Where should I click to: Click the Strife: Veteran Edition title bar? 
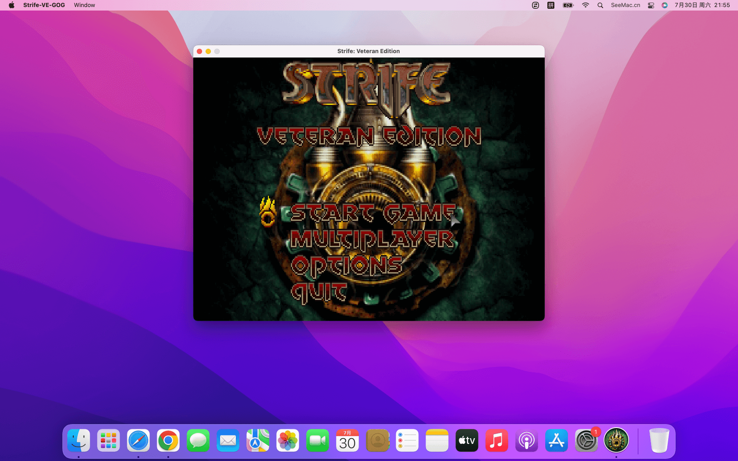pyautogui.click(x=369, y=51)
